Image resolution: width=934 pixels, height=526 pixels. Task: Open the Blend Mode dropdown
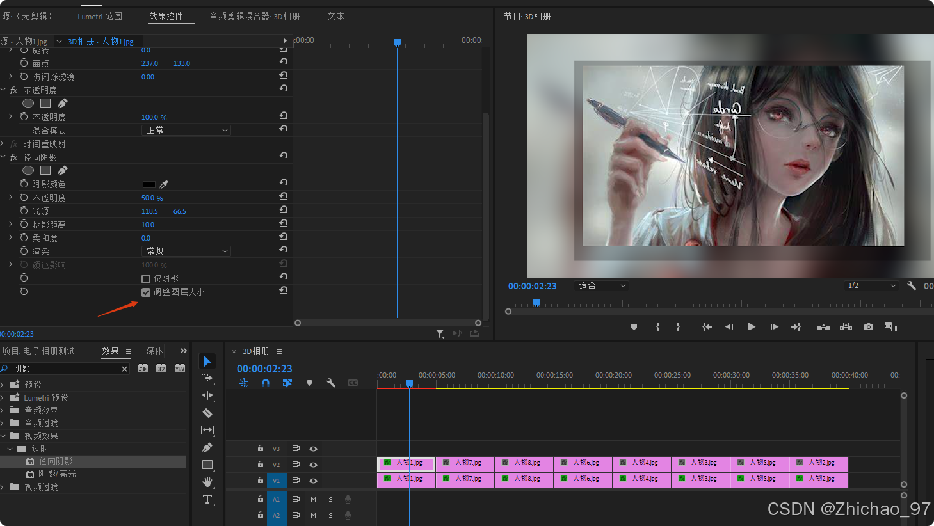[x=186, y=130]
